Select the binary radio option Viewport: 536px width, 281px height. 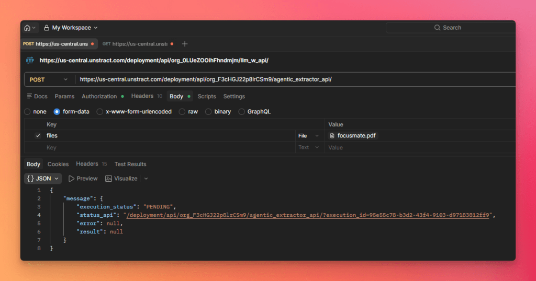pyautogui.click(x=208, y=112)
